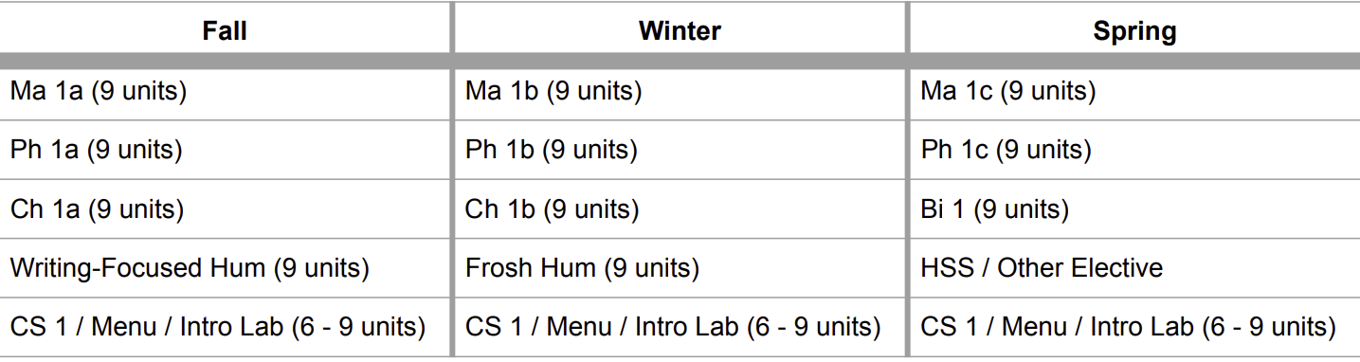1360x362 pixels.
Task: Click the Ph 1b (9 units) cell
Action: pos(680,150)
